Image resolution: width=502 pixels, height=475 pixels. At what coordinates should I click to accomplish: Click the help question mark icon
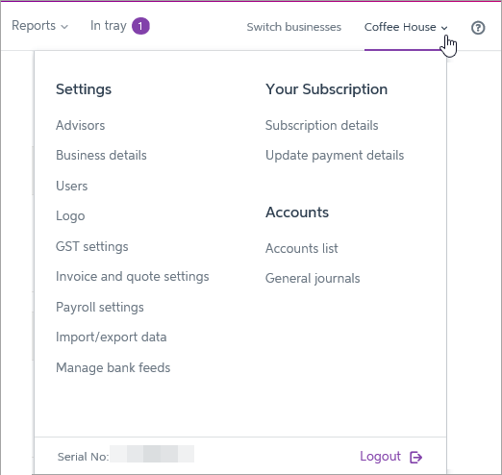click(x=478, y=28)
